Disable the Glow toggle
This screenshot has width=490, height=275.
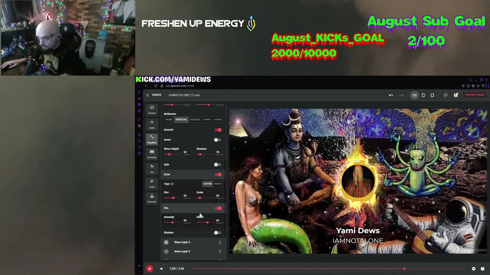(218, 175)
